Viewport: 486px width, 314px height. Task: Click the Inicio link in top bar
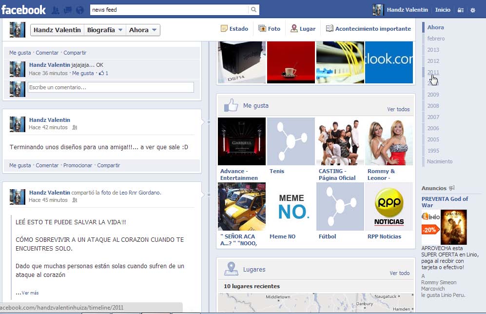[x=443, y=10]
